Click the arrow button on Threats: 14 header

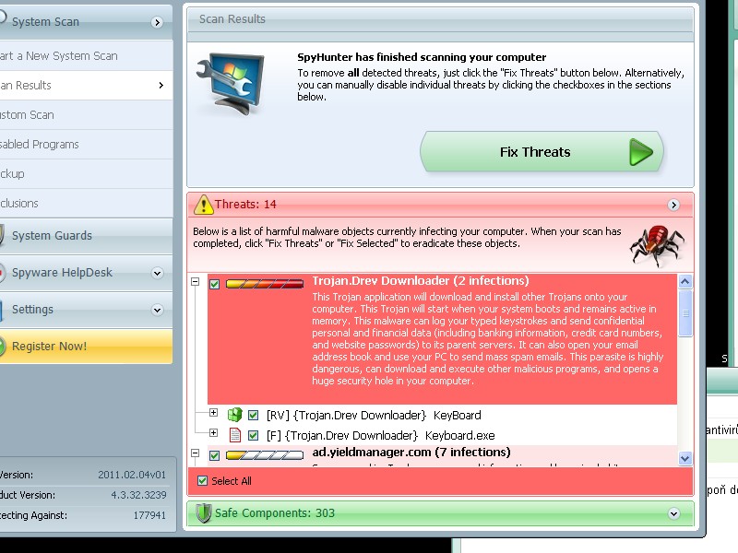point(673,205)
